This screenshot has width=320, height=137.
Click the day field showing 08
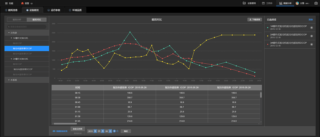106,131
